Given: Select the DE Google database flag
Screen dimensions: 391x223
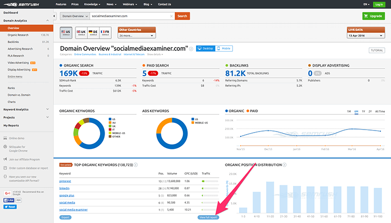Looking at the screenshot, I should pyautogui.click(x=93, y=33).
